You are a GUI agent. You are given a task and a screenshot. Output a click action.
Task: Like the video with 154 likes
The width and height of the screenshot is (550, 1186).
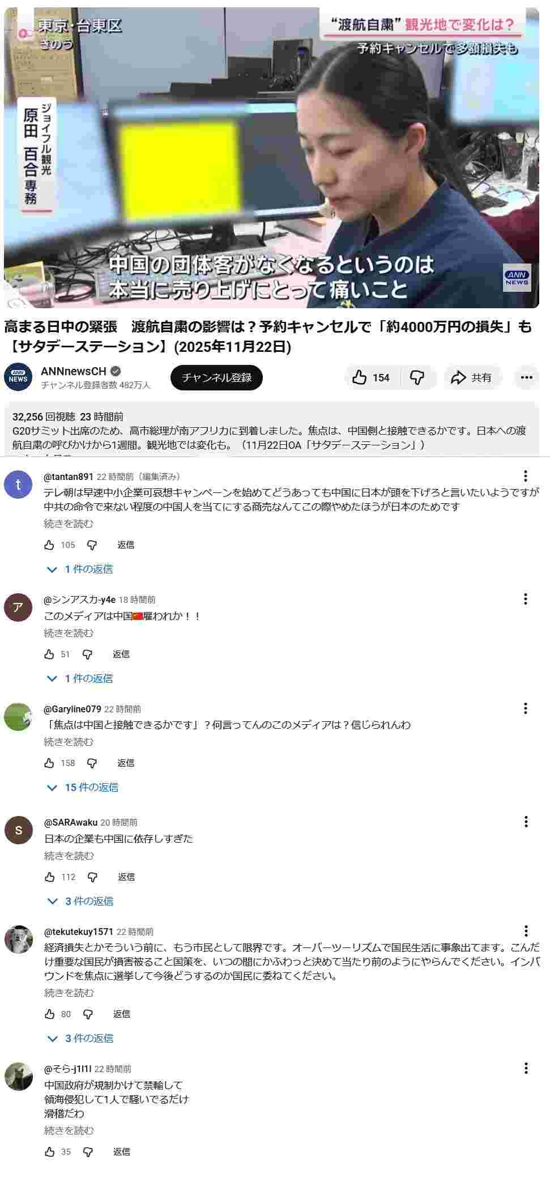pos(372,377)
